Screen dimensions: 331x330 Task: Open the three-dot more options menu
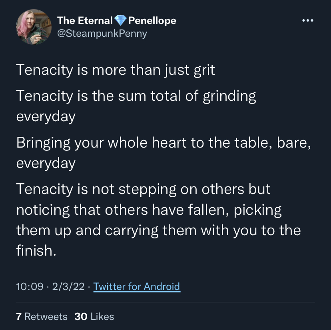point(307,20)
